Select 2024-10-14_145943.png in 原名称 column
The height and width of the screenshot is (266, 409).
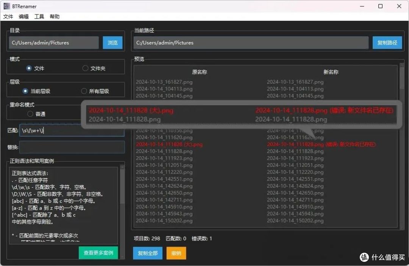(164, 214)
